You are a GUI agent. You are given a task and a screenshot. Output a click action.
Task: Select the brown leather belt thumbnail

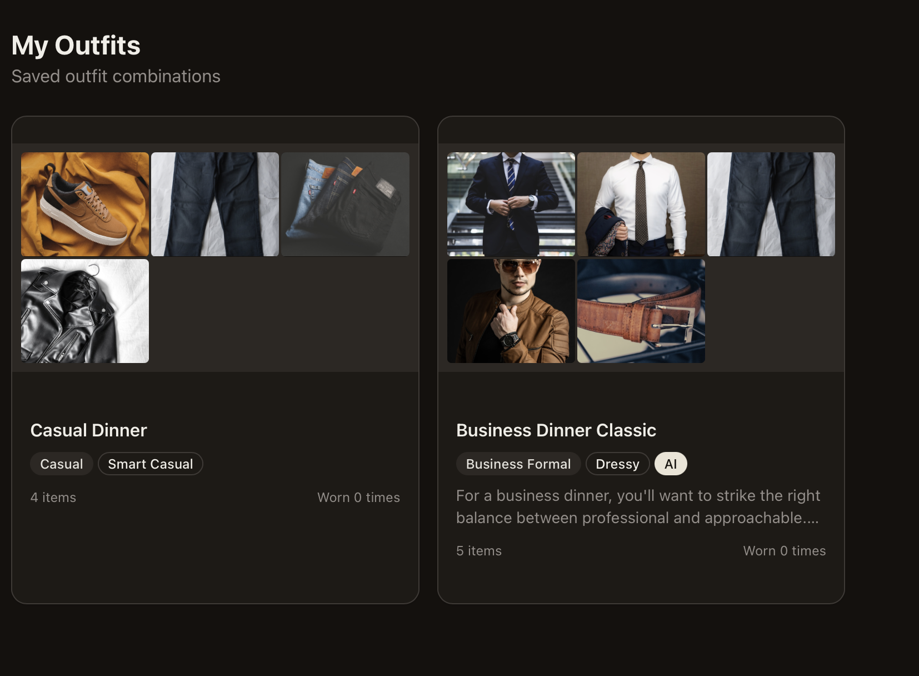point(641,311)
